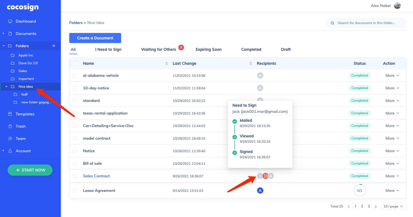Click the Create a Document button
Image resolution: width=413 pixels, height=217 pixels.
[95, 38]
